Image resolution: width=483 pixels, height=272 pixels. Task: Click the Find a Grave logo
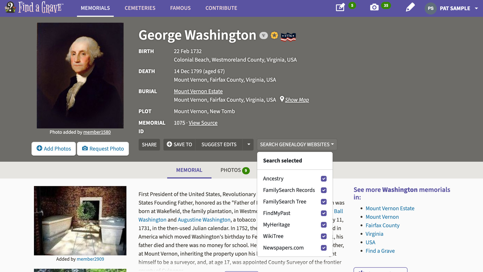[x=34, y=8]
